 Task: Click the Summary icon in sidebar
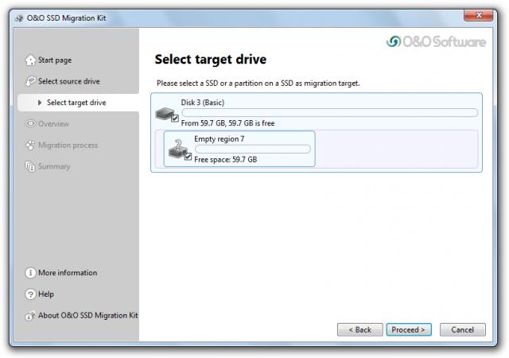coord(30,166)
